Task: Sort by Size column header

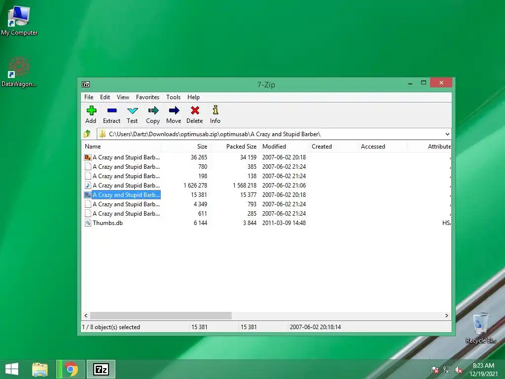Action: (185, 146)
